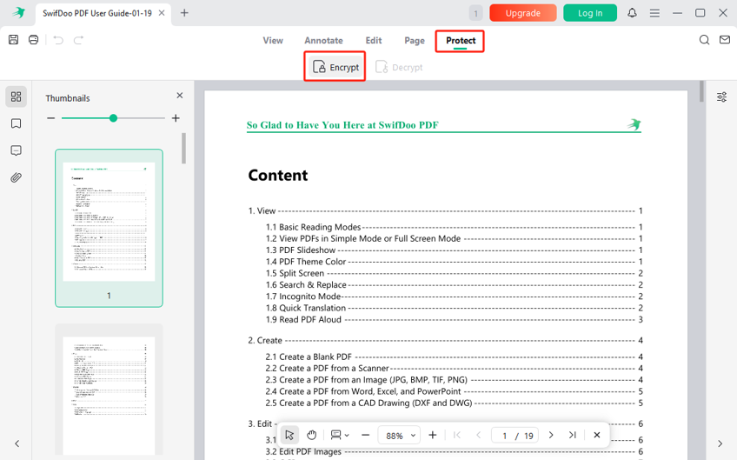Select the arrow cursor tool
Screen dimensions: 737x460
pos(289,435)
